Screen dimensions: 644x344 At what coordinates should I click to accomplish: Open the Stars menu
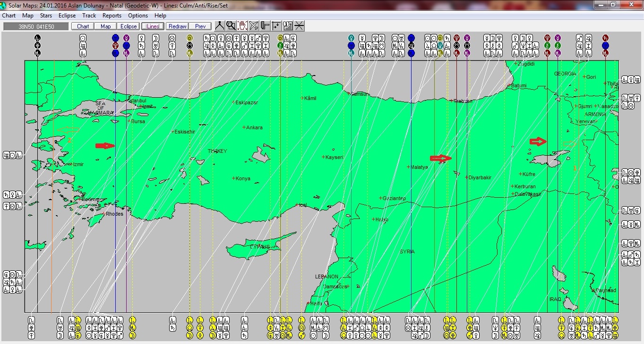pos(46,16)
